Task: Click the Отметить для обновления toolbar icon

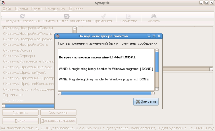Action: (67, 16)
